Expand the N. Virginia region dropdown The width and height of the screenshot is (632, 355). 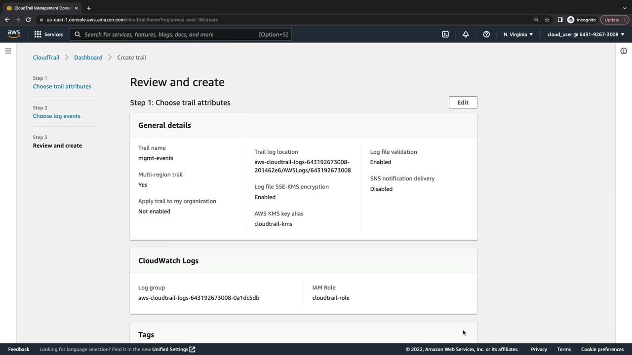click(518, 35)
